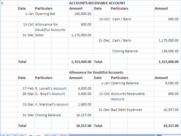The height and width of the screenshot is (136, 181).
Task: Select G . Boyd's Account cell
Action: point(50,94)
